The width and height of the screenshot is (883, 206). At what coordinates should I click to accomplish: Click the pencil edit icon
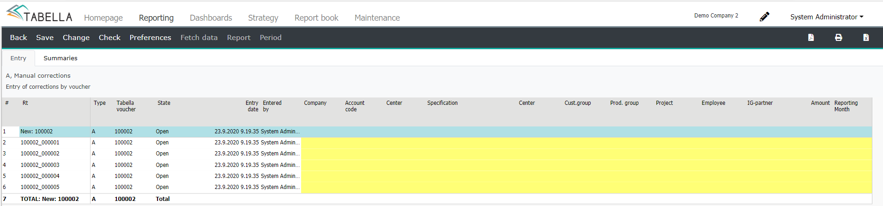765,17
